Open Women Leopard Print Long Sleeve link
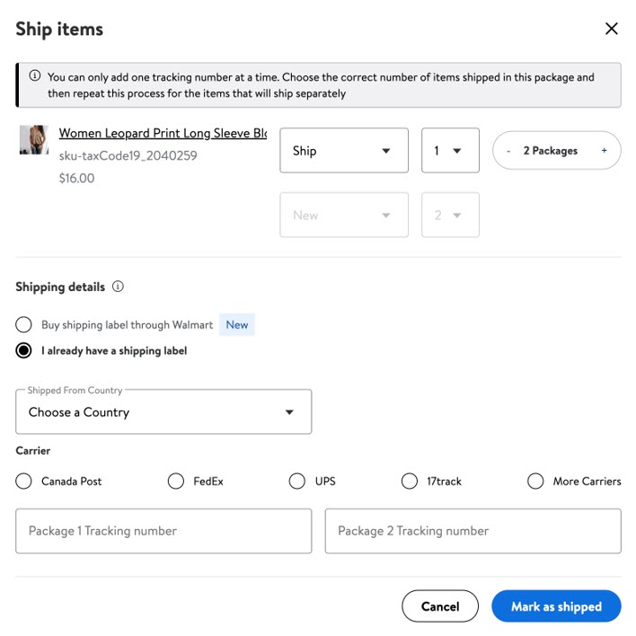 click(163, 133)
